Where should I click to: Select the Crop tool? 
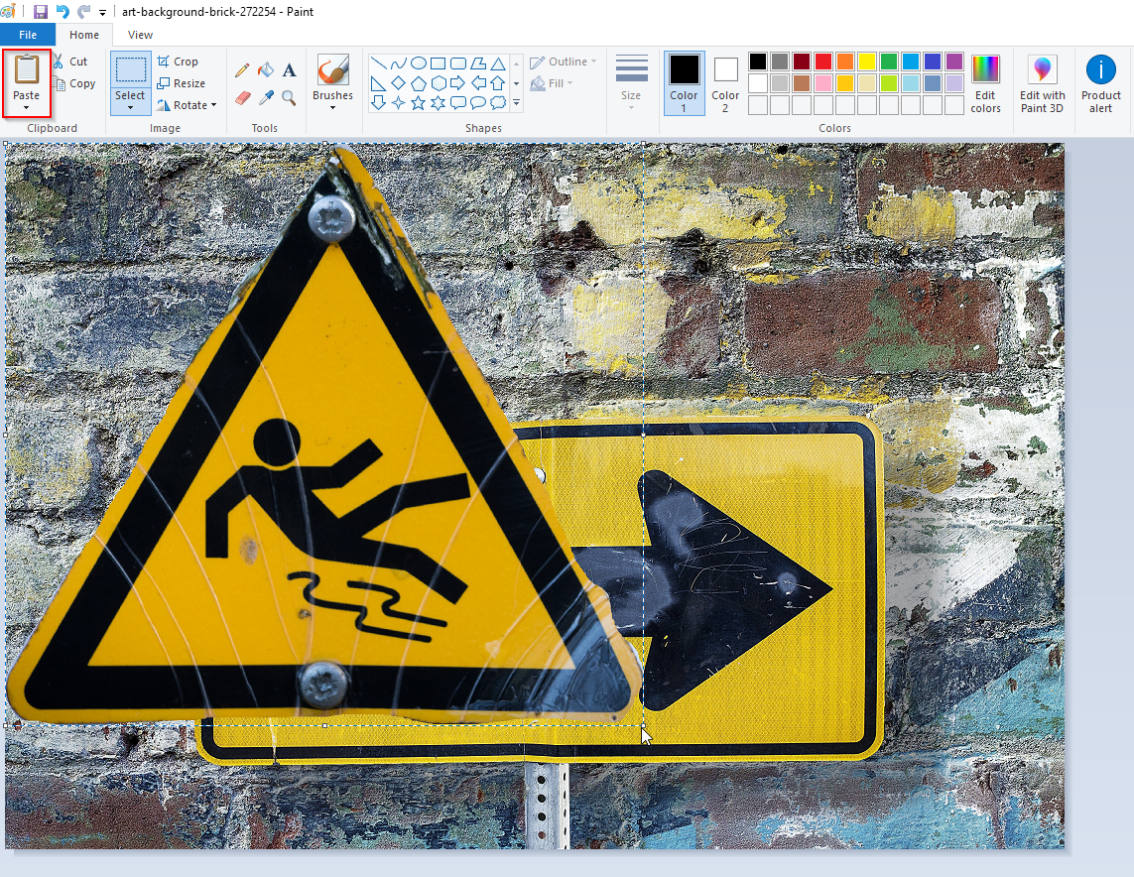coord(181,61)
